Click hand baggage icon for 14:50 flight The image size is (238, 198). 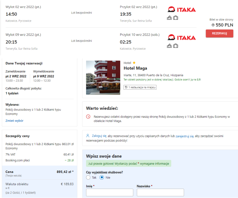(x=169, y=18)
